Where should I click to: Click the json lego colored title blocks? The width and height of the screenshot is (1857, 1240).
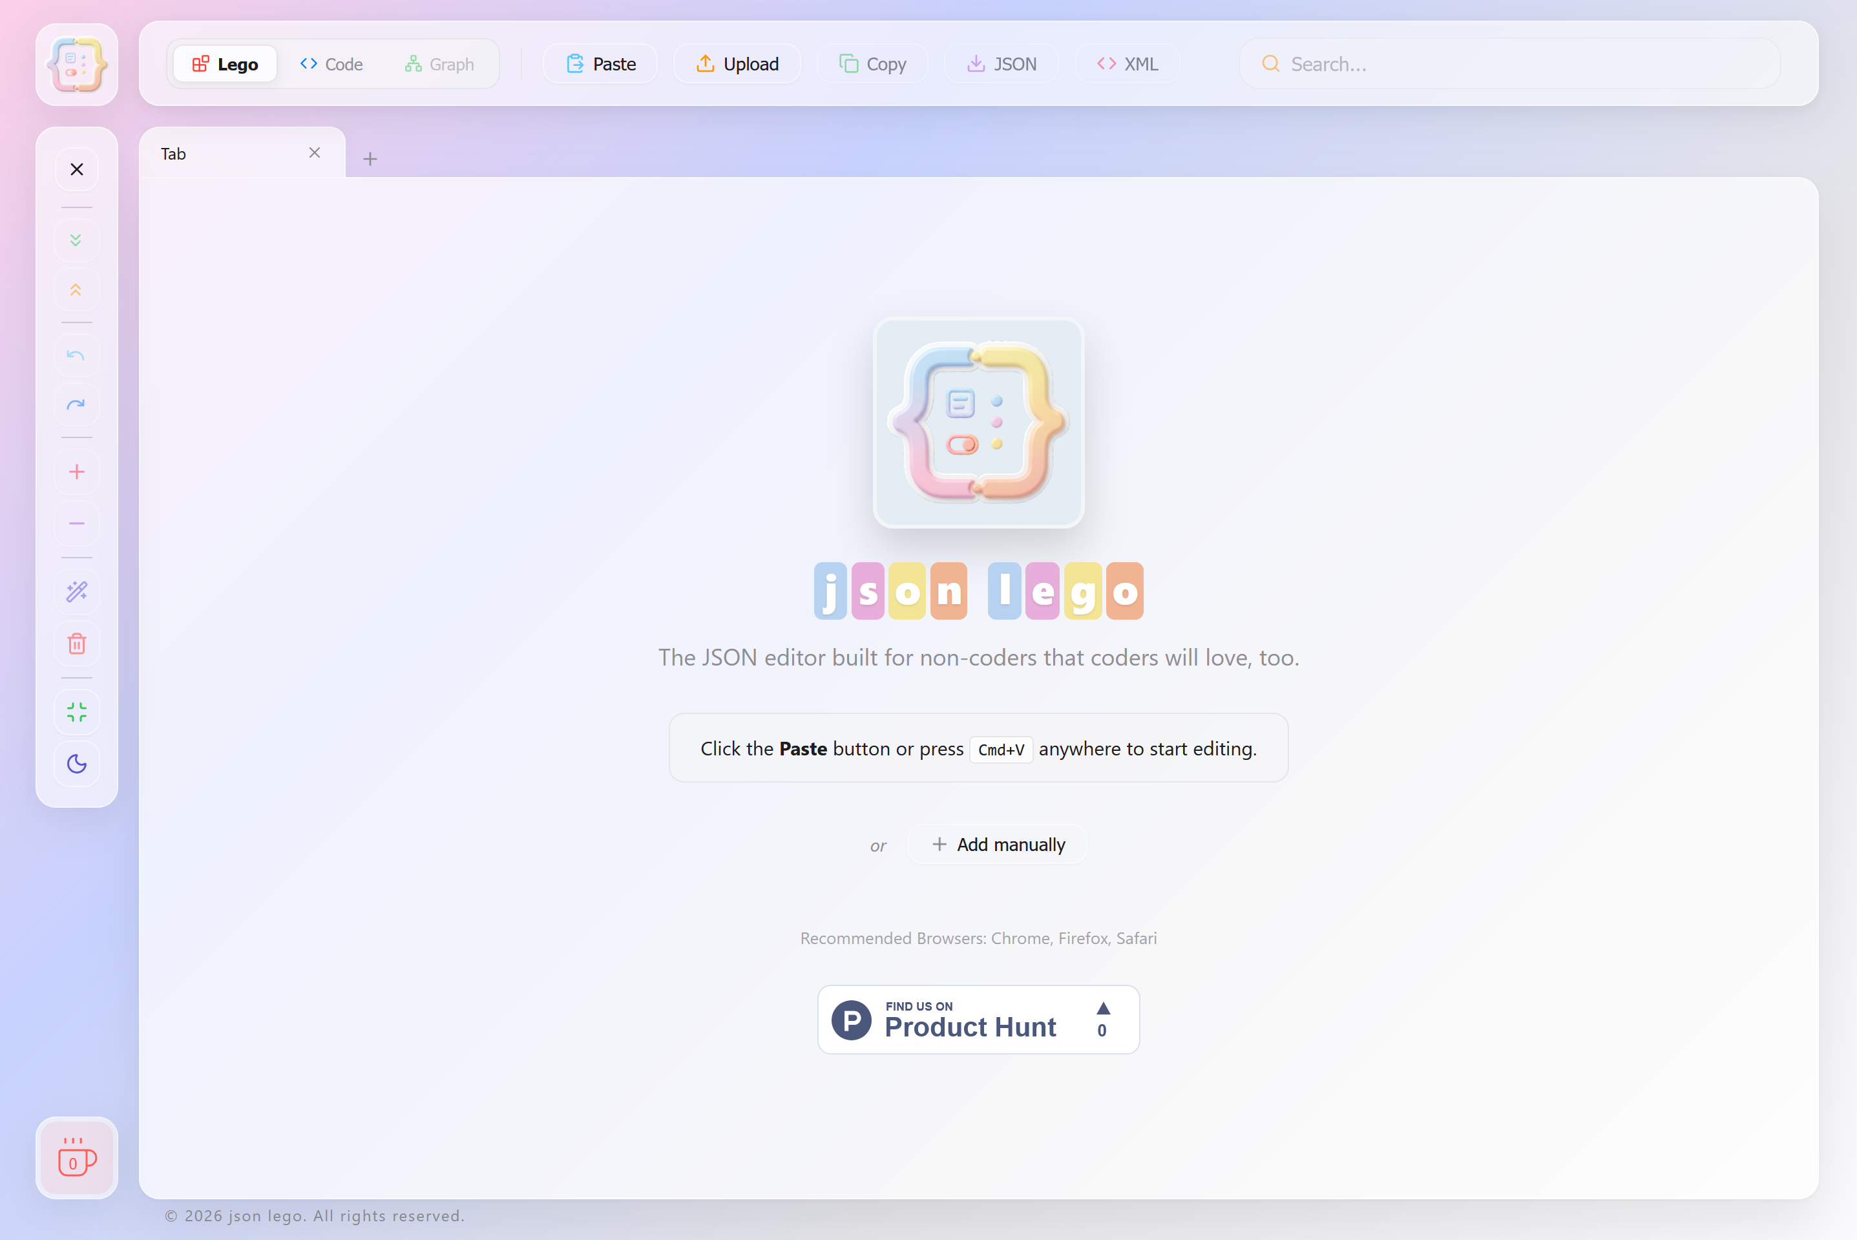979,591
